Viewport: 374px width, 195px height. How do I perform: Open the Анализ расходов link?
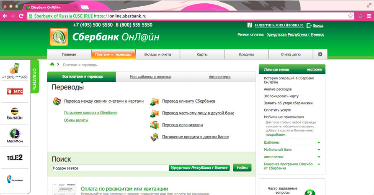(278, 89)
